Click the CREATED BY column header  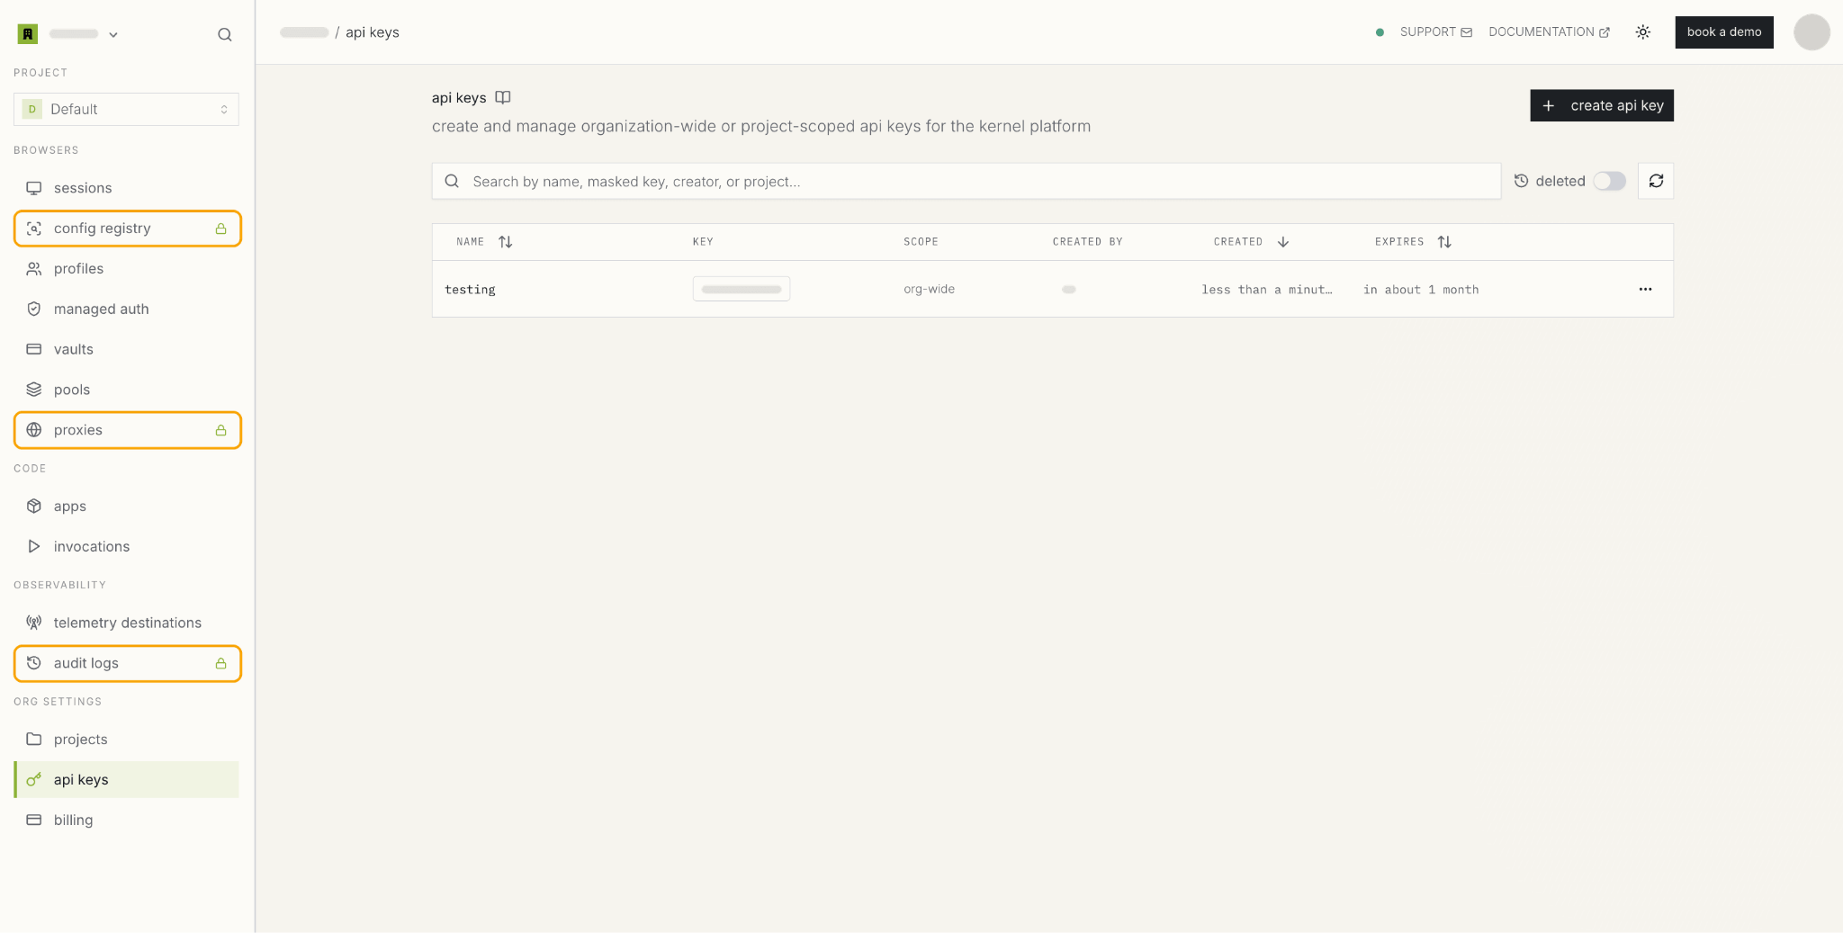pyautogui.click(x=1087, y=242)
